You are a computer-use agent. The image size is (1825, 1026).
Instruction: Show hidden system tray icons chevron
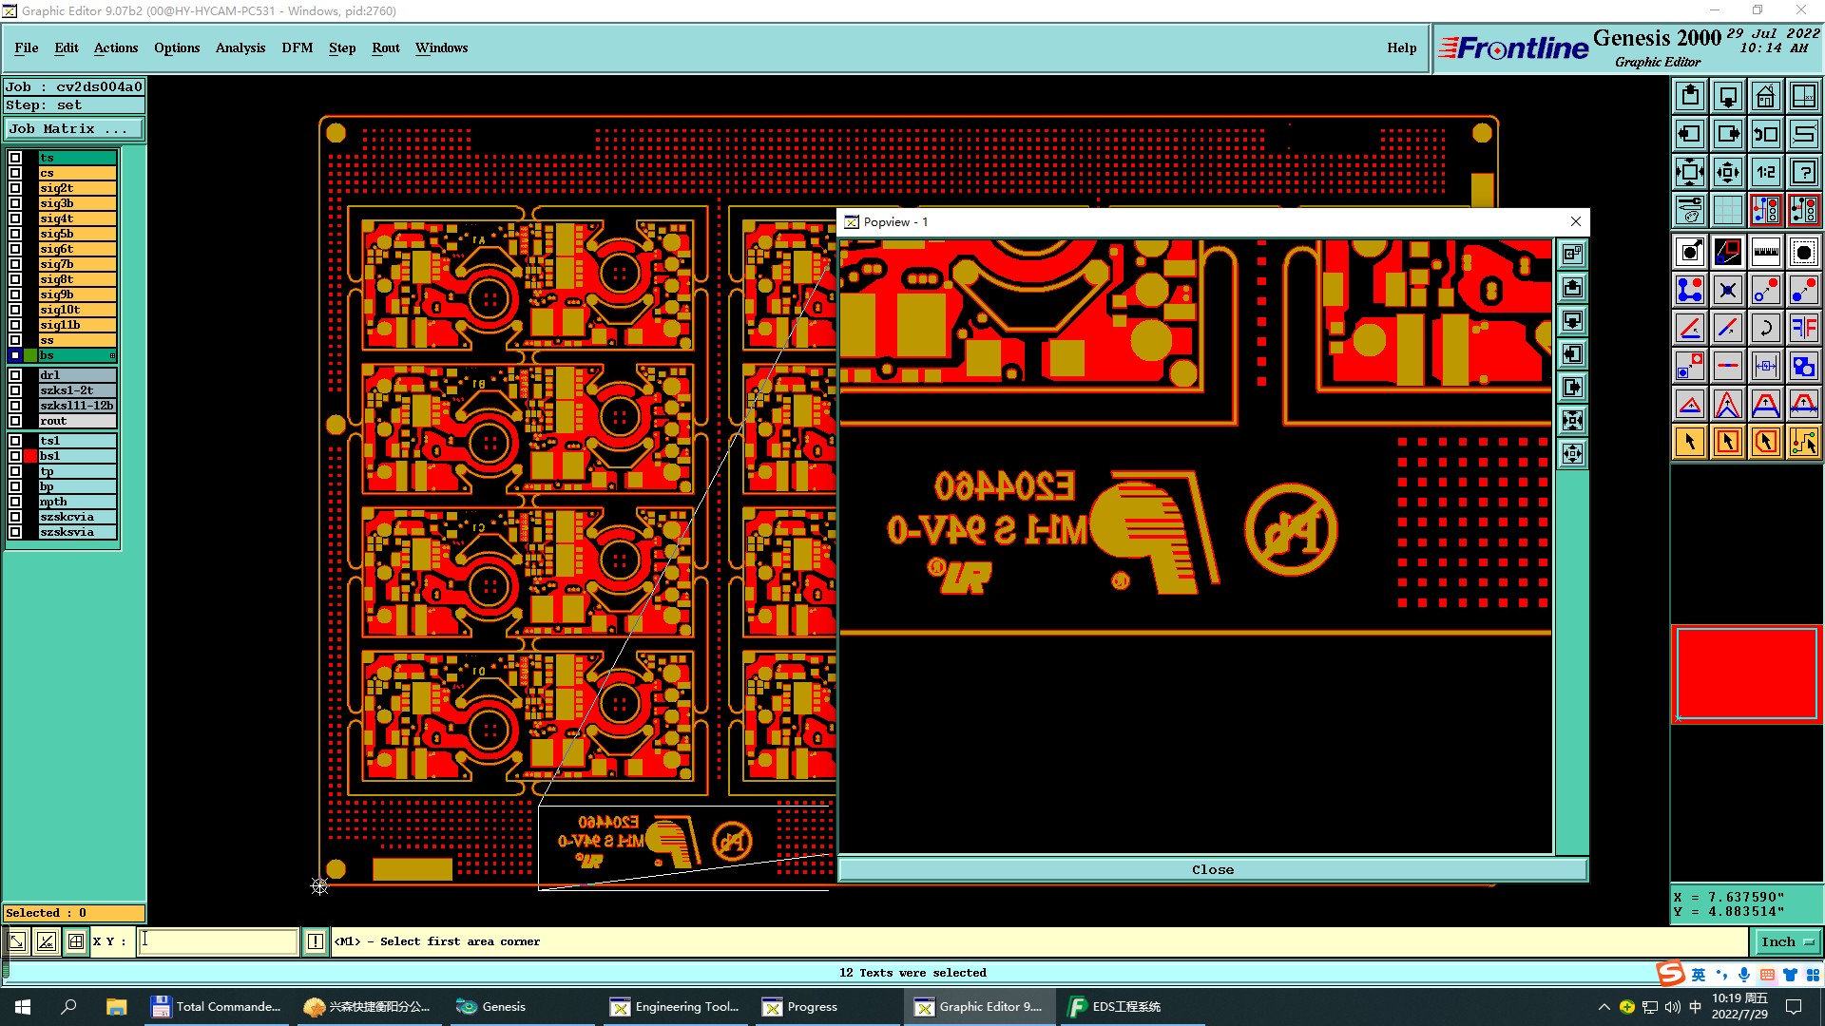(x=1604, y=1007)
